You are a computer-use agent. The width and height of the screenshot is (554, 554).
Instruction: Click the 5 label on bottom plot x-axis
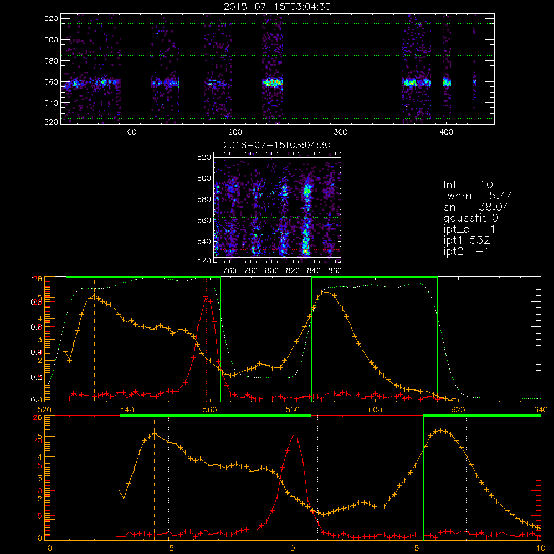coord(417,548)
